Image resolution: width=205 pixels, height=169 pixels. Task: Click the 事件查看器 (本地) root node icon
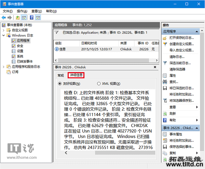[x=4, y=25]
